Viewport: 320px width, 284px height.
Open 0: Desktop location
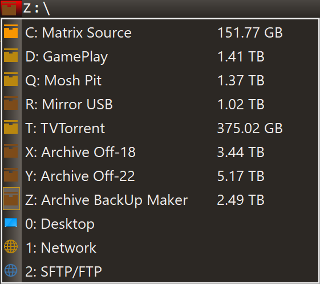(160, 224)
